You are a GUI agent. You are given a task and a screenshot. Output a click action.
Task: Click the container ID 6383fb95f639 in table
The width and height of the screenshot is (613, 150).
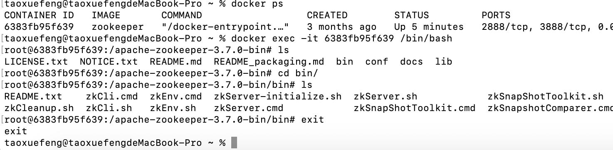(39, 27)
